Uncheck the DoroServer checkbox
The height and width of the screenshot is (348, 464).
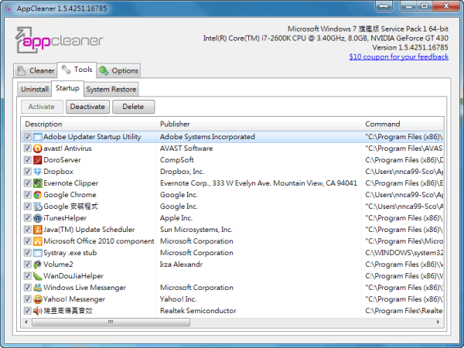(28, 160)
